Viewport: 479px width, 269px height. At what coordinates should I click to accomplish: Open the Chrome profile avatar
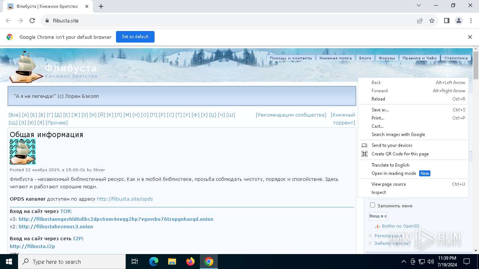(459, 21)
